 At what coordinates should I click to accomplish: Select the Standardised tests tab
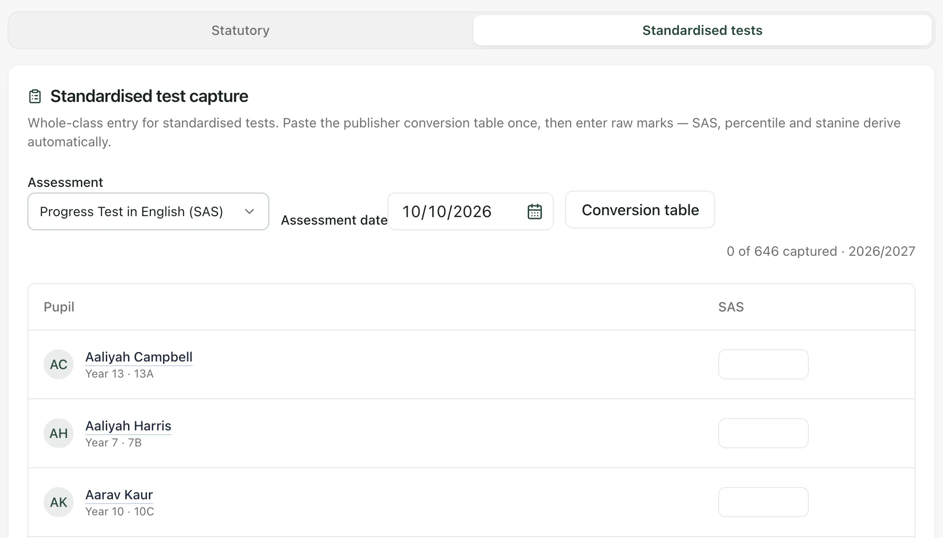(x=702, y=30)
